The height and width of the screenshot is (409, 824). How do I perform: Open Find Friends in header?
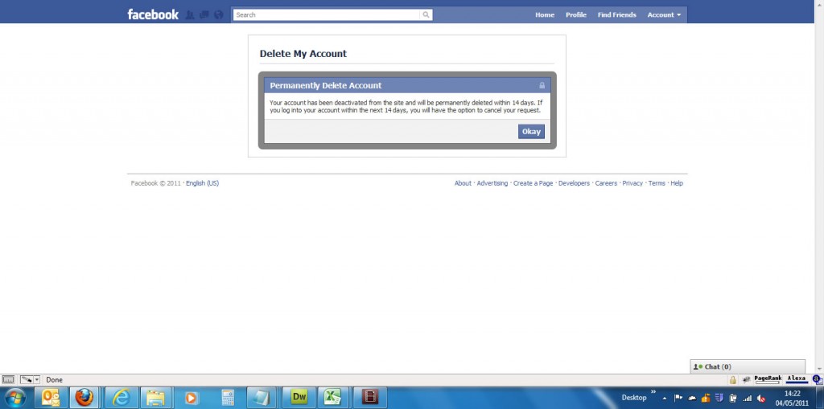tap(617, 14)
